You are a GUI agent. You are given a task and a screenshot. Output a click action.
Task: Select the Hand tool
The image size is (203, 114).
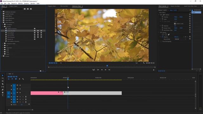point(3,92)
